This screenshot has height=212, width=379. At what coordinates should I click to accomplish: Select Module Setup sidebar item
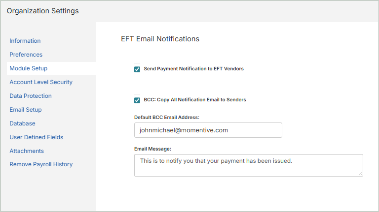28,68
